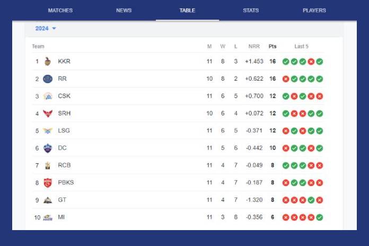The width and height of the screenshot is (369, 246).
Task: Click the DC team logo icon
Action: click(48, 148)
